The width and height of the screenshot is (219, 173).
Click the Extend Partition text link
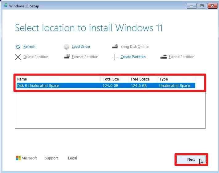pyautogui.click(x=181, y=57)
